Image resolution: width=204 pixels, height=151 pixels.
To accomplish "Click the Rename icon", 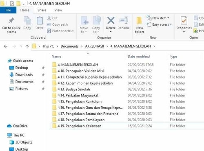I will coord(124,21).
